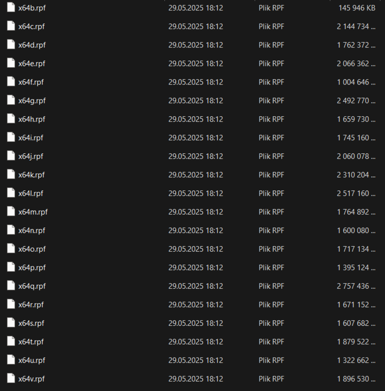Image resolution: width=385 pixels, height=391 pixels.
Task: Click the file icon of x64e.rpf
Action: pyautogui.click(x=11, y=63)
